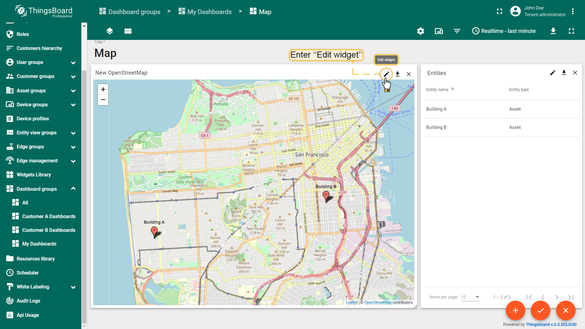This screenshot has height=329, width=585.
Task: Open Roles in sidebar
Action: point(41,34)
